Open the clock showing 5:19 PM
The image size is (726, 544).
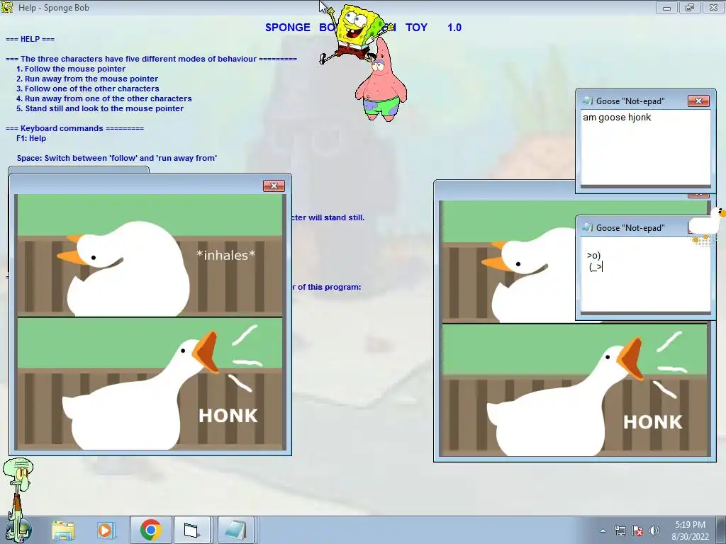(x=690, y=531)
